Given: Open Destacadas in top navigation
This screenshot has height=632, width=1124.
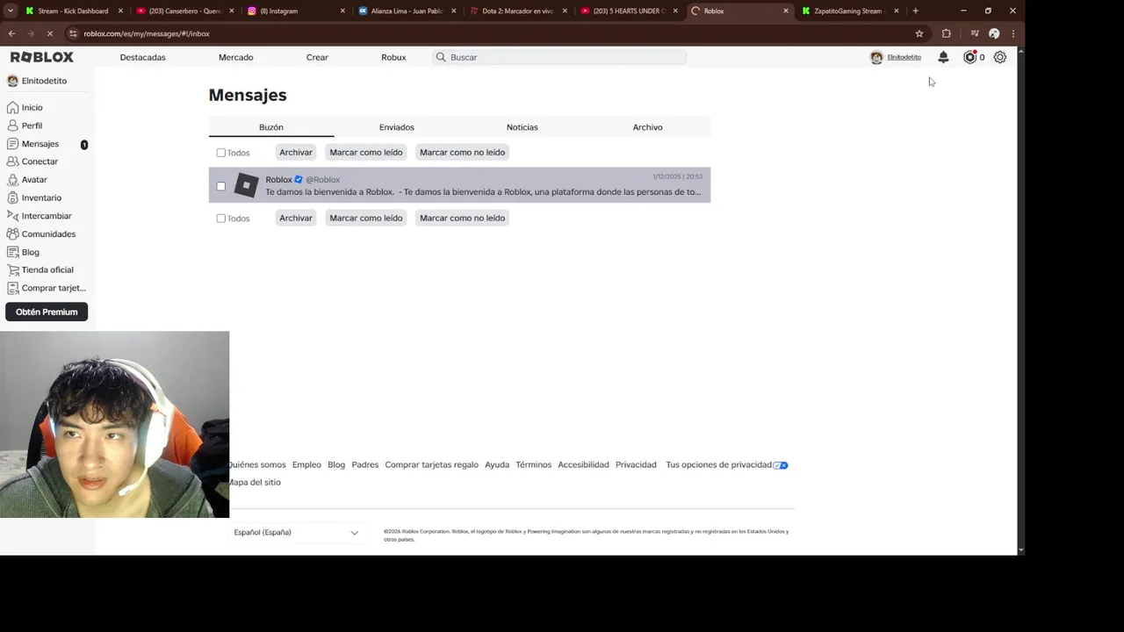Looking at the screenshot, I should 142,57.
